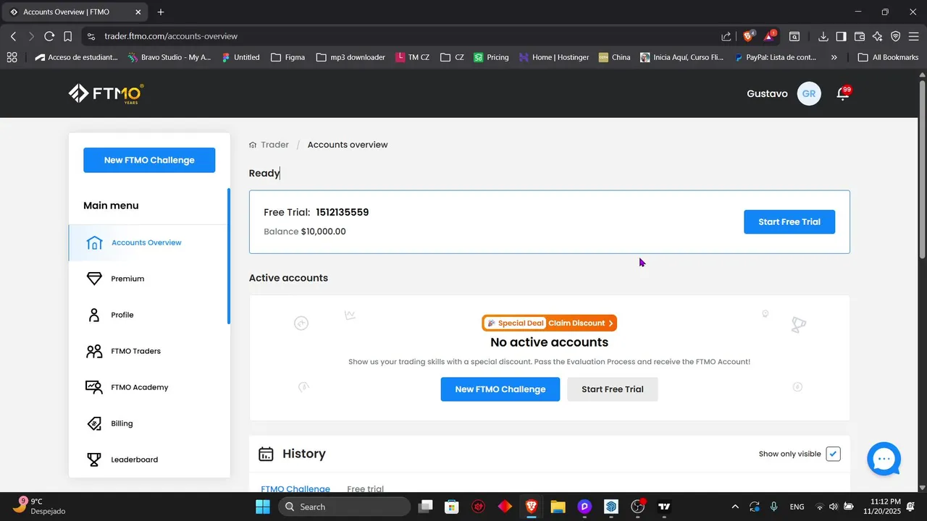The height and width of the screenshot is (521, 927).
Task: Switch to FTMO Challenge history tab
Action: coord(295,489)
